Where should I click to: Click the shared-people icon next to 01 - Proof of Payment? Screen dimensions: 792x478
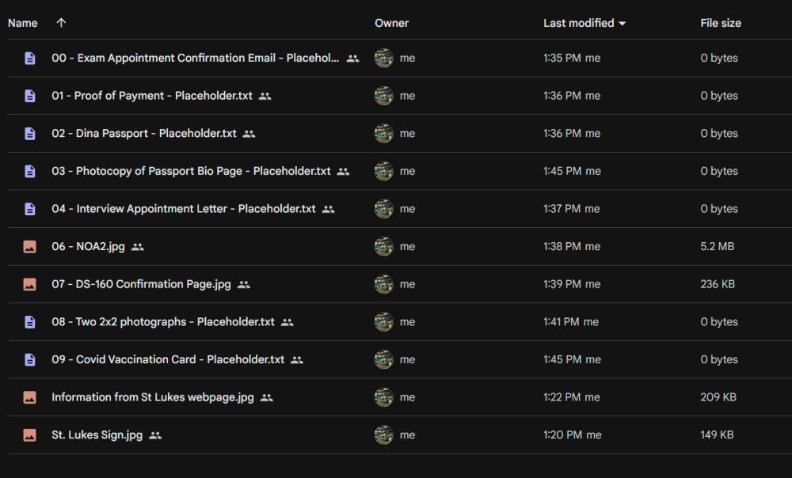265,96
